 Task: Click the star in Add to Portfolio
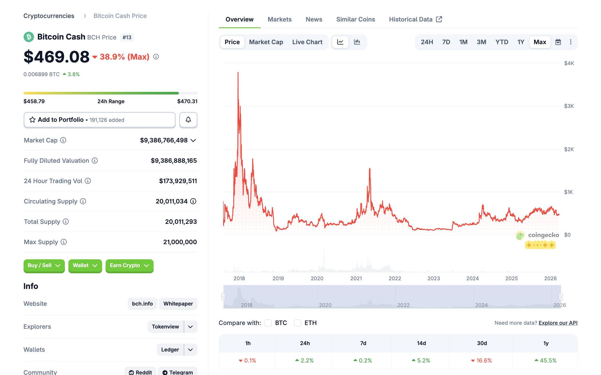click(32, 120)
